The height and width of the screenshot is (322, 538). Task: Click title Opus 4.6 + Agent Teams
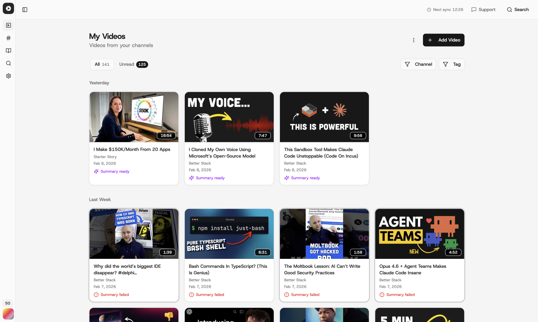click(x=413, y=270)
